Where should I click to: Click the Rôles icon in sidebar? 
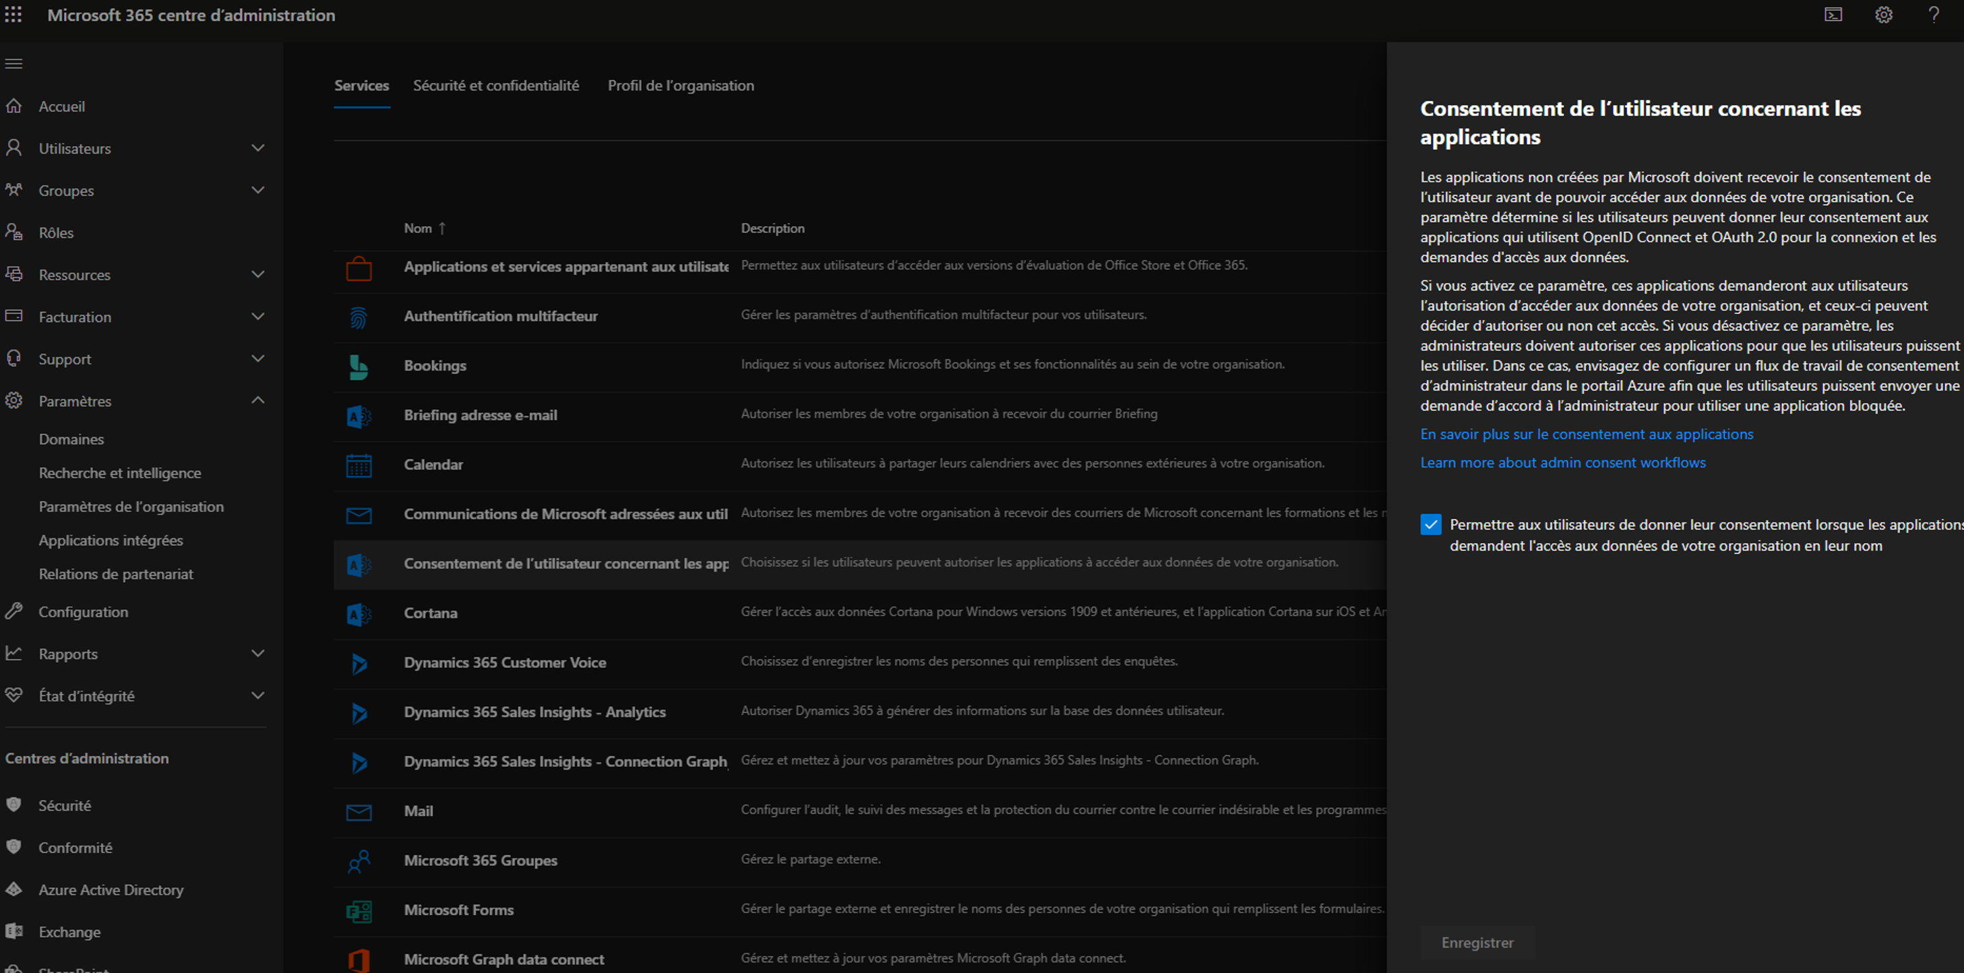pos(13,232)
